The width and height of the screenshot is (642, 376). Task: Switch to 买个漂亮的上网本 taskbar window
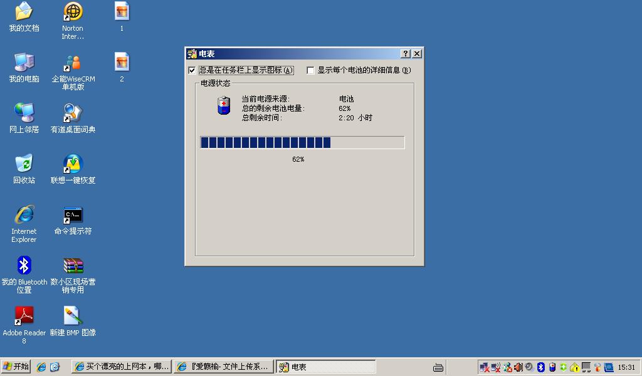[122, 367]
